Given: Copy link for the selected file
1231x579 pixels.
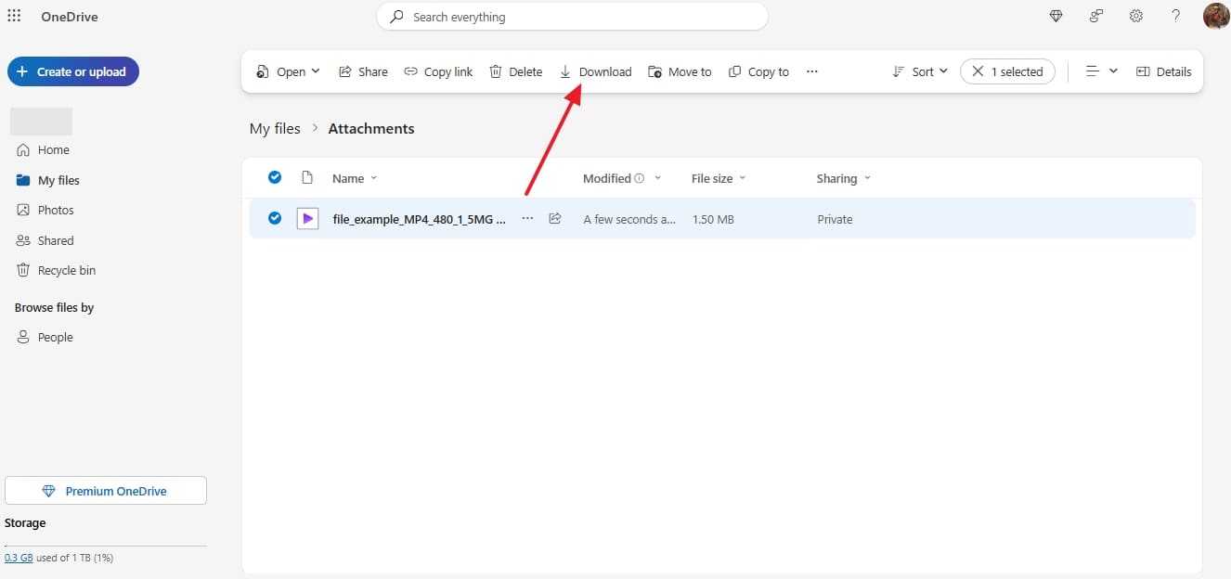Looking at the screenshot, I should click(437, 71).
